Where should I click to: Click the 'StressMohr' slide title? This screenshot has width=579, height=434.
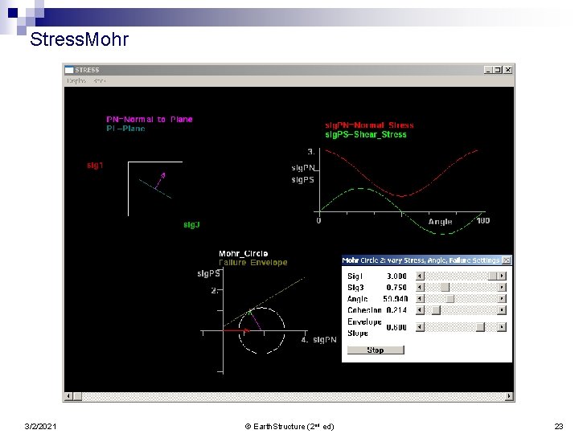click(x=80, y=39)
